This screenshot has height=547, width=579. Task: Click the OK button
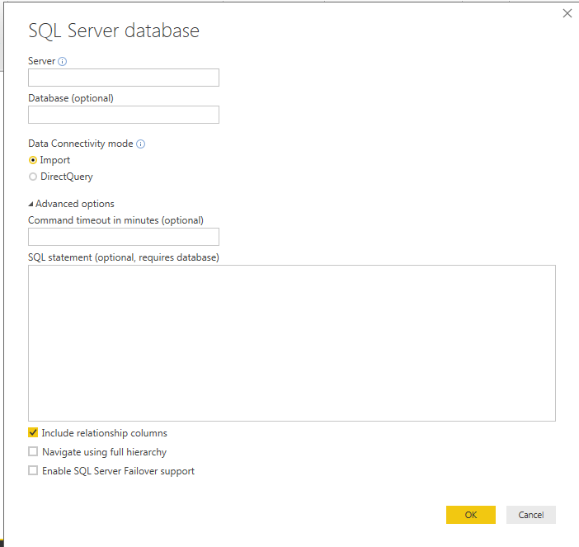[x=470, y=515]
